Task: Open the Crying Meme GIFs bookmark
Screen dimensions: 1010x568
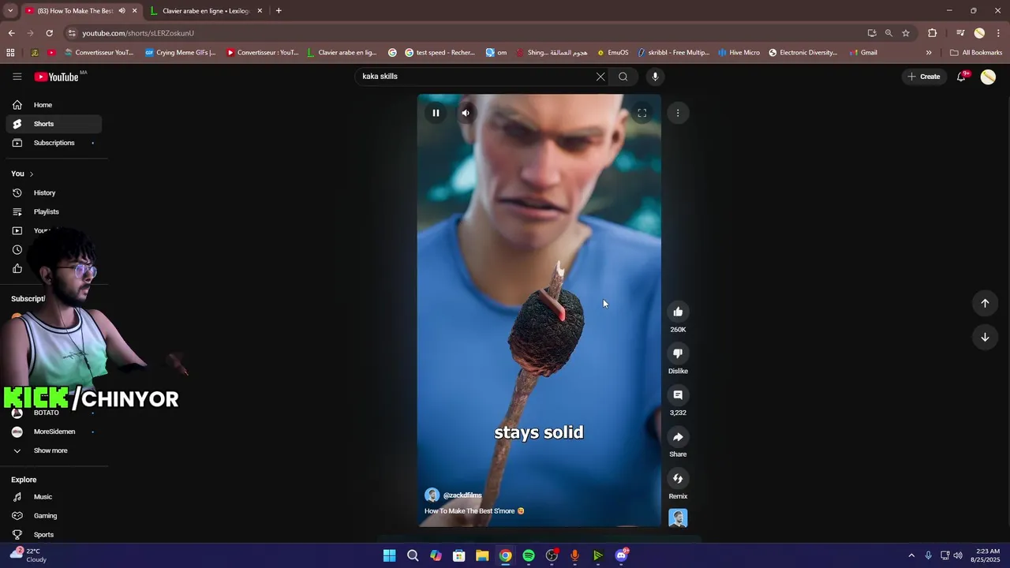Action: (x=180, y=53)
